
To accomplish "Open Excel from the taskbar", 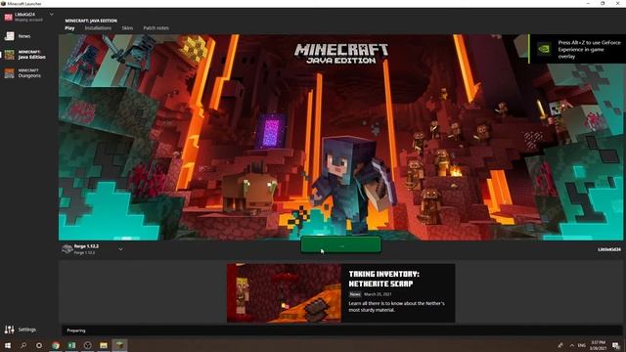I will (x=71, y=345).
